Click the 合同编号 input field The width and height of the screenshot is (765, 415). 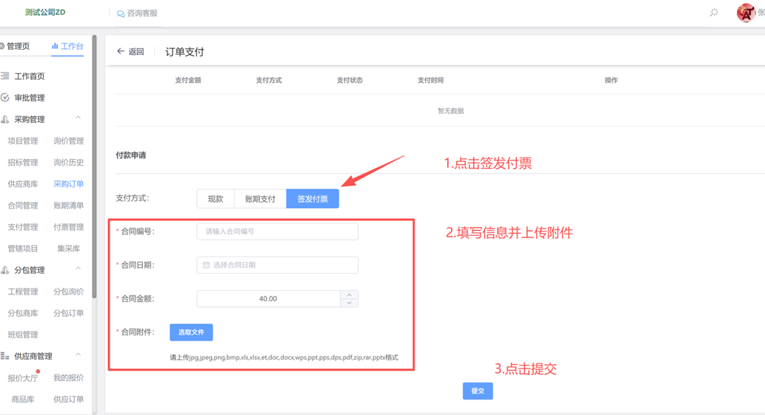tap(277, 232)
